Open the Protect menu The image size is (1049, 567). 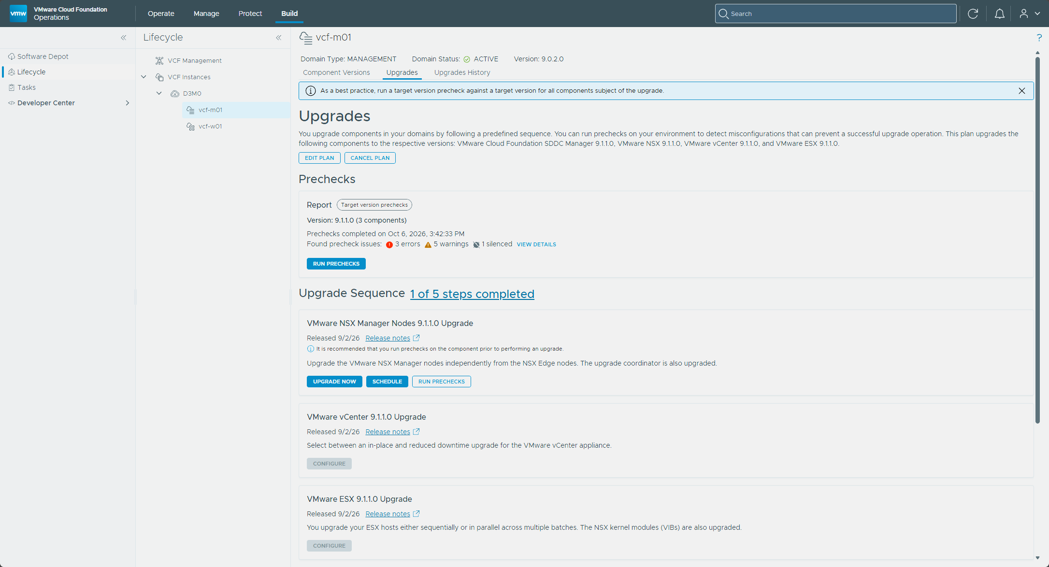tap(250, 14)
